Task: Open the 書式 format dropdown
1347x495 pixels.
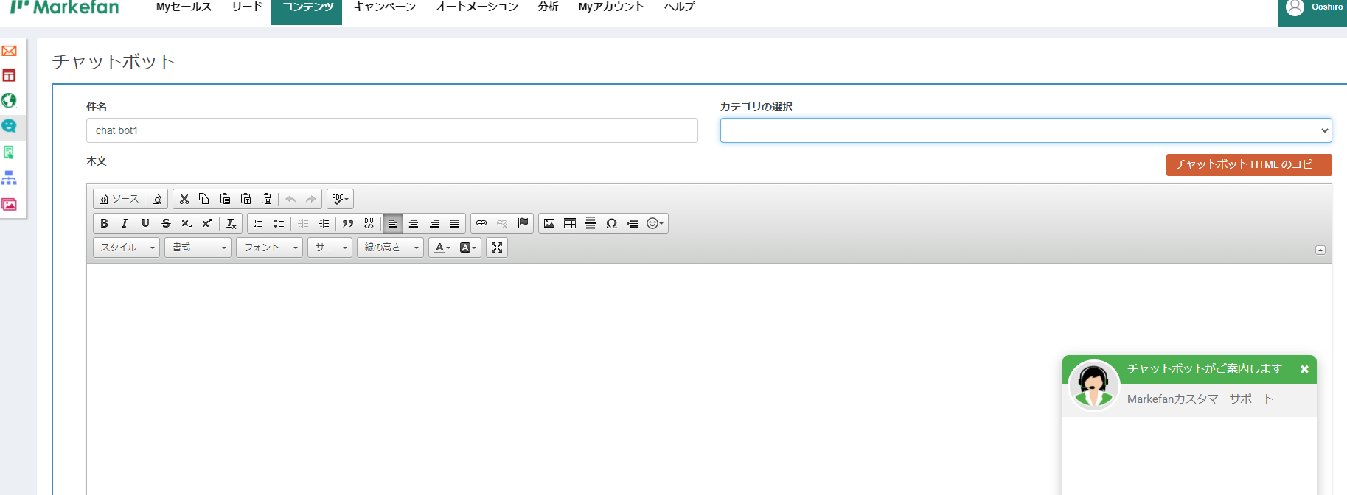Action: point(198,248)
